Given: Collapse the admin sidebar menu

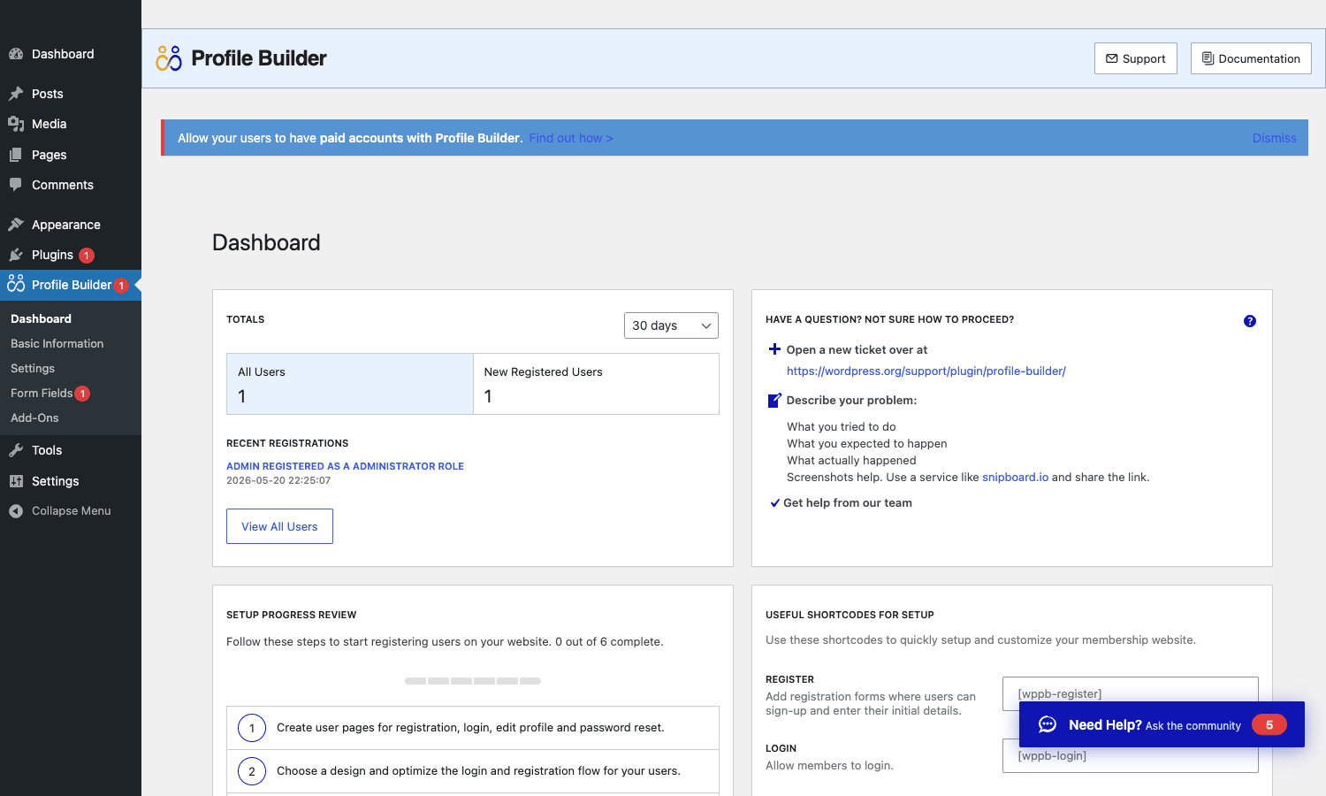Looking at the screenshot, I should (x=71, y=511).
